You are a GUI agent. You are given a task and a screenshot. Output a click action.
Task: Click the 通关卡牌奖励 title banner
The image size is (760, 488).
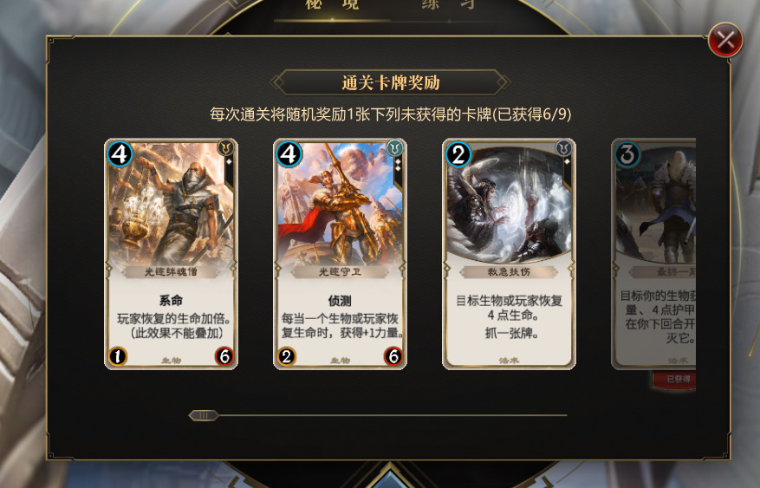(x=390, y=82)
